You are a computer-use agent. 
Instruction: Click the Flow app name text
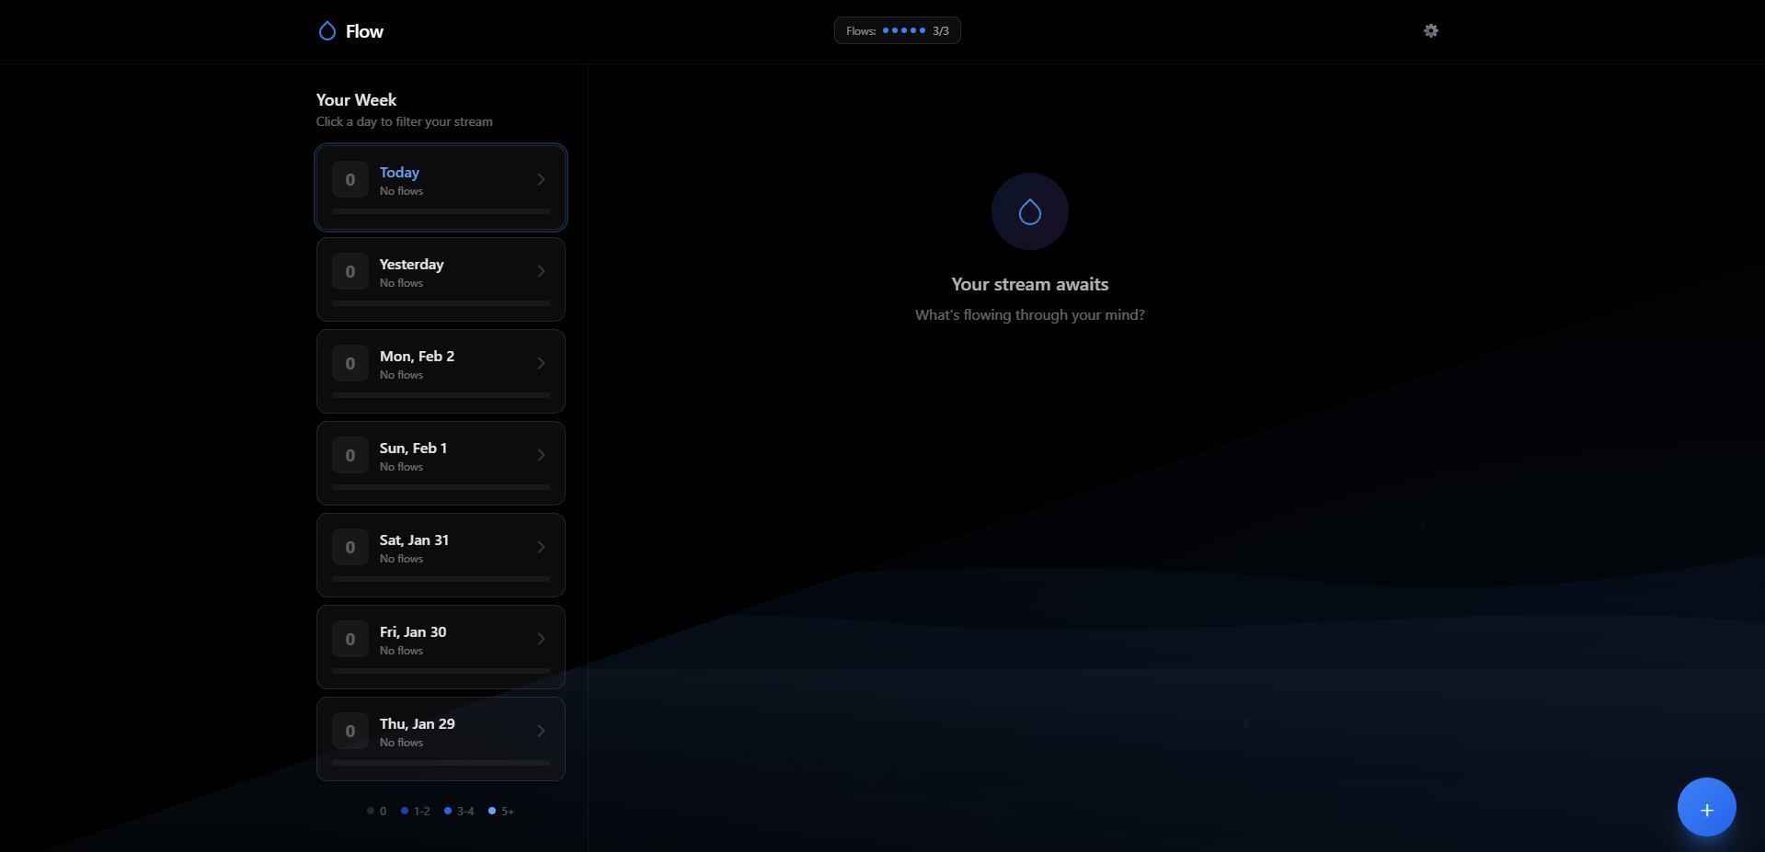point(364,31)
